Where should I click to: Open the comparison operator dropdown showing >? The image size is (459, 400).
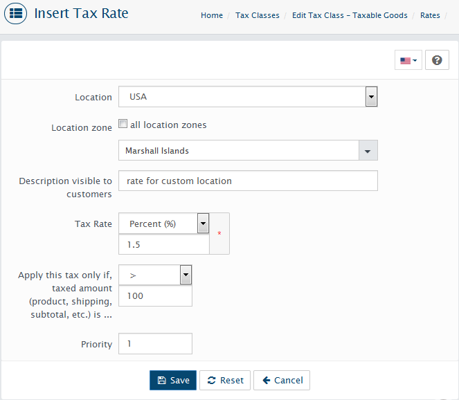155,275
